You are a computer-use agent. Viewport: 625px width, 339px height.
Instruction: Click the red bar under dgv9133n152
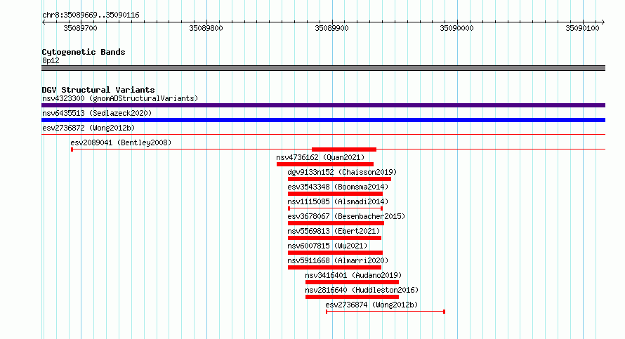click(339, 179)
